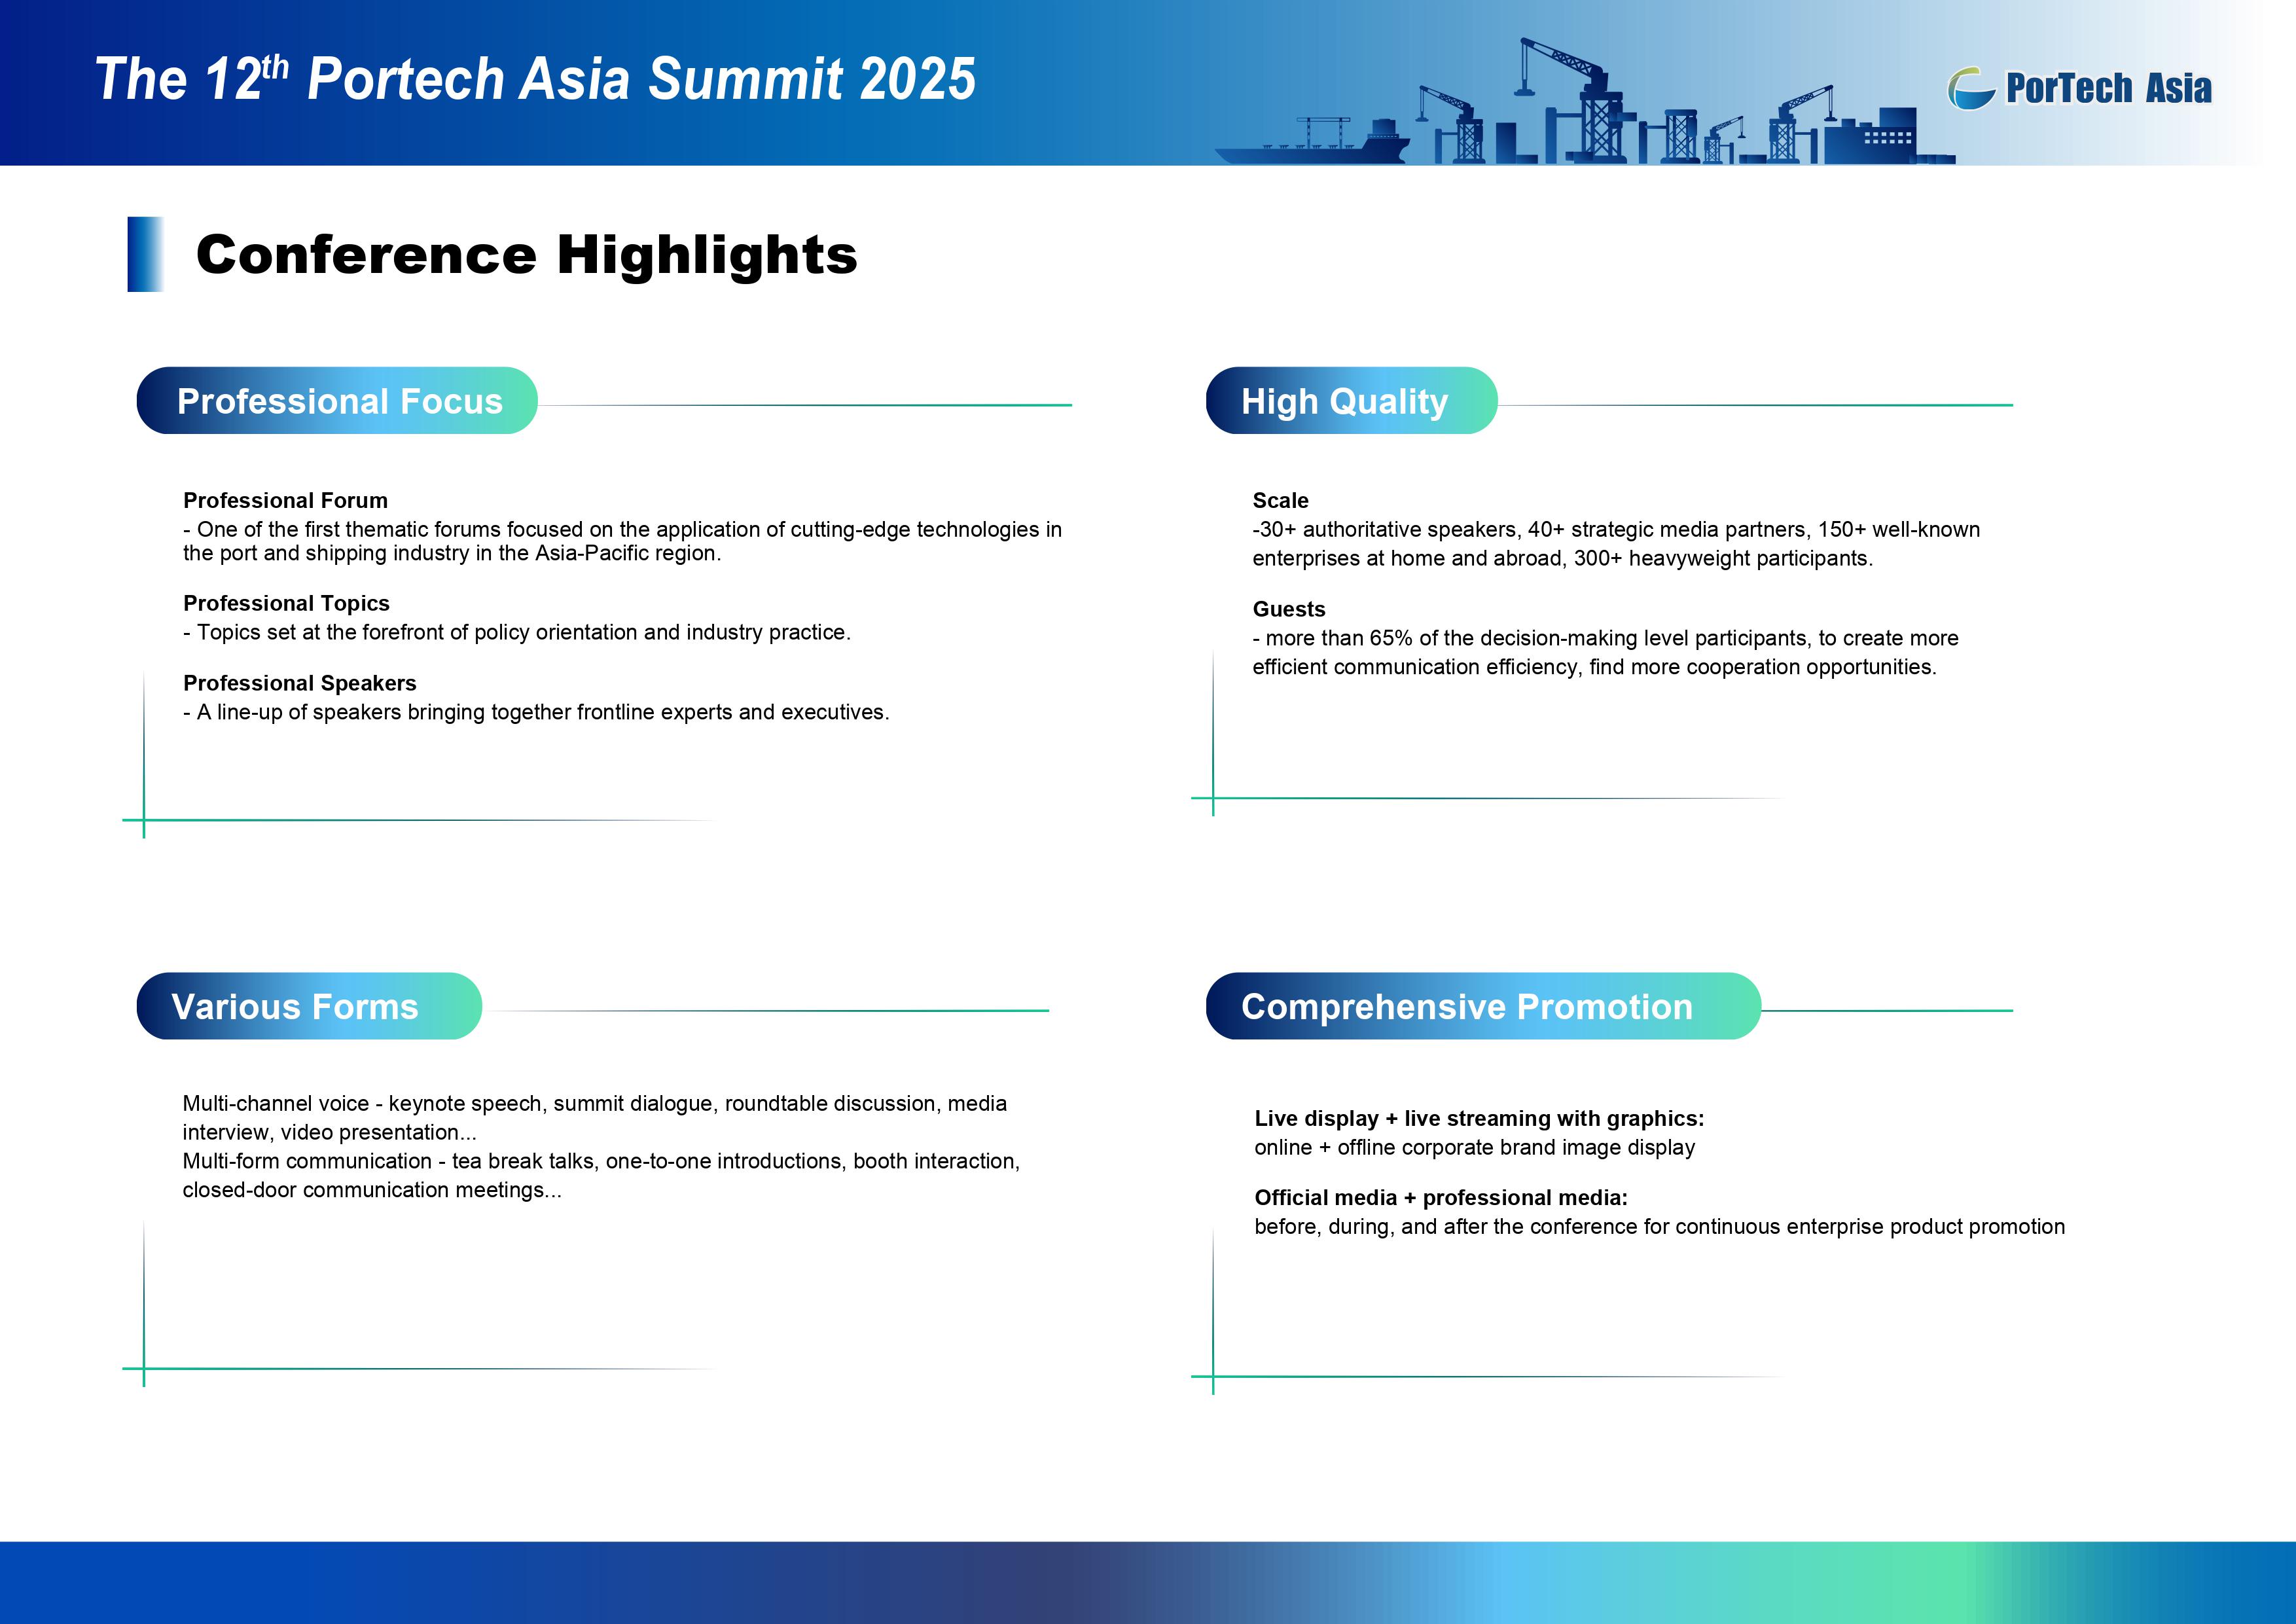Select the Professional Focus section badge
Image resolution: width=2296 pixels, height=1624 pixels.
[337, 401]
